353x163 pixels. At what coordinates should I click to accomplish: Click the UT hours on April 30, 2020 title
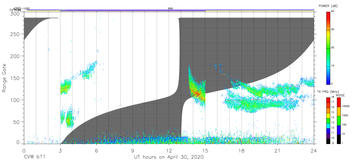[169, 157]
